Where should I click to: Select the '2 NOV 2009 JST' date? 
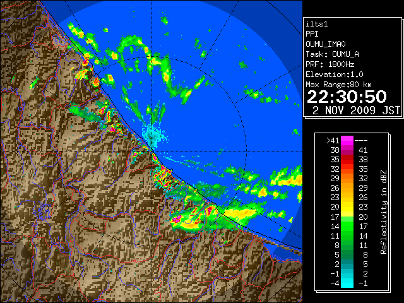[x=356, y=110]
